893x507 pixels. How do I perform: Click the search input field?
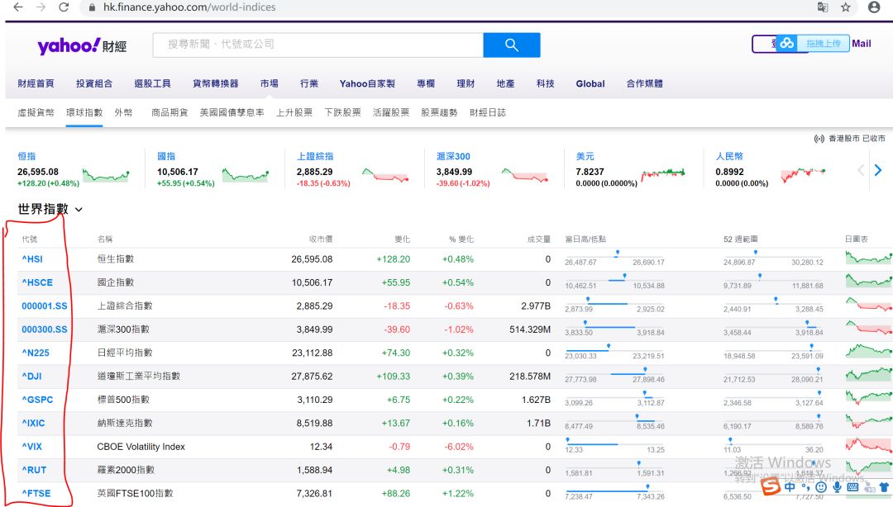(x=318, y=45)
